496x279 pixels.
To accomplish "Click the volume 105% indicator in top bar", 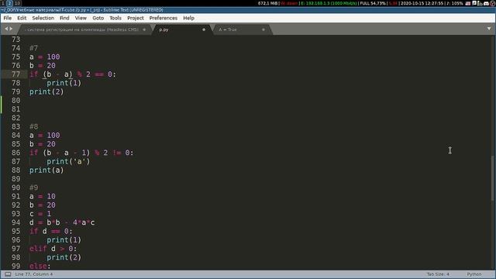I will click(455, 3).
